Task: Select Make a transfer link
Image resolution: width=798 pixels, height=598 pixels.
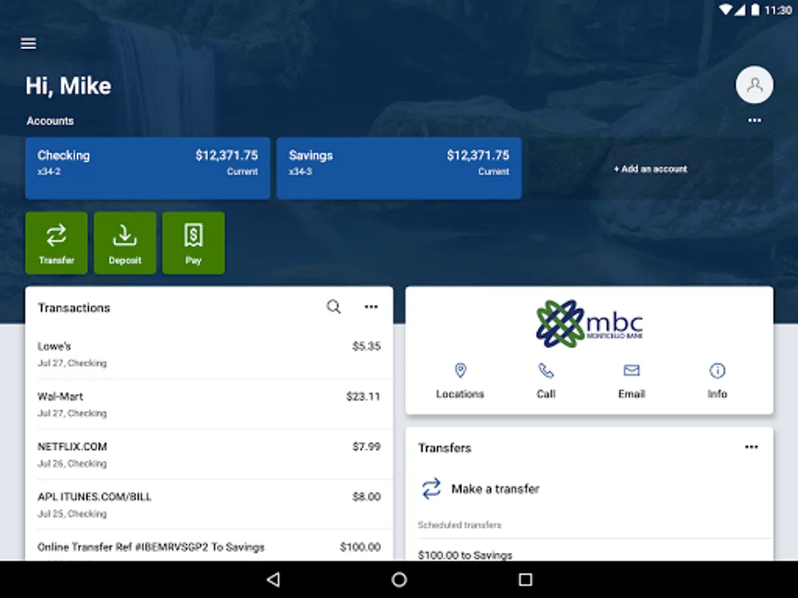Action: pyautogui.click(x=495, y=489)
